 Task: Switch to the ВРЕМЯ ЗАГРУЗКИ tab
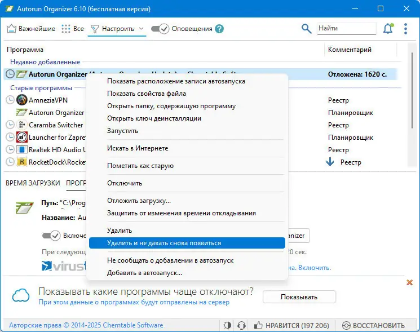point(33,183)
